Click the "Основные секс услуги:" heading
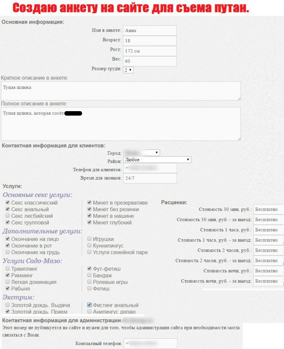The width and height of the screenshot is (284, 349). [x=38, y=195]
